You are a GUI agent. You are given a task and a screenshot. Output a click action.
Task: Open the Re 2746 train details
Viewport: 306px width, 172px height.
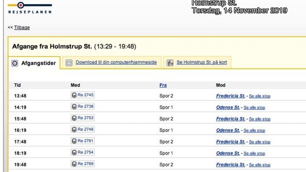pos(83,129)
